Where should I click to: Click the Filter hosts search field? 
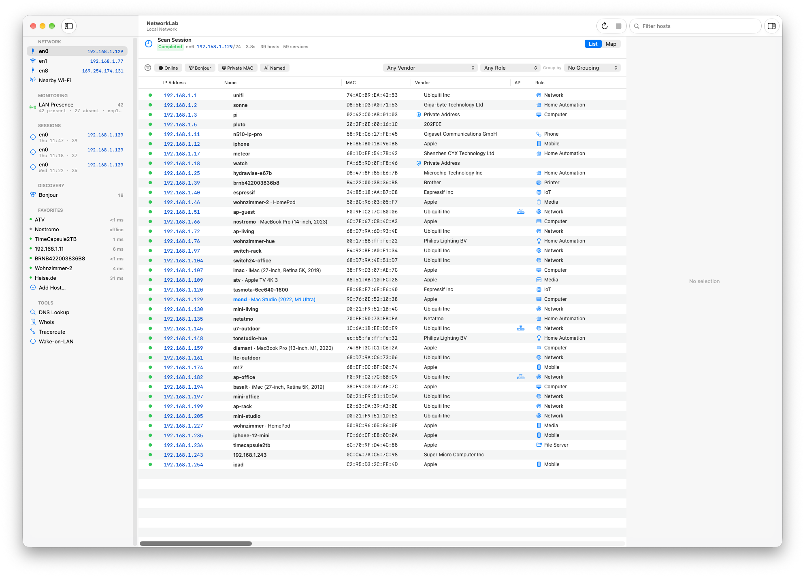[x=696, y=26]
